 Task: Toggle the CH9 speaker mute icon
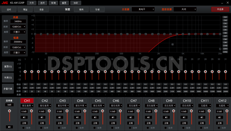[165, 117]
